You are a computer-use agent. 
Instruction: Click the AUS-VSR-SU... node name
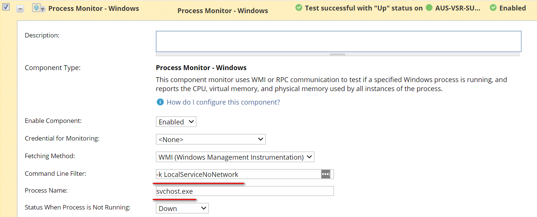458,8
